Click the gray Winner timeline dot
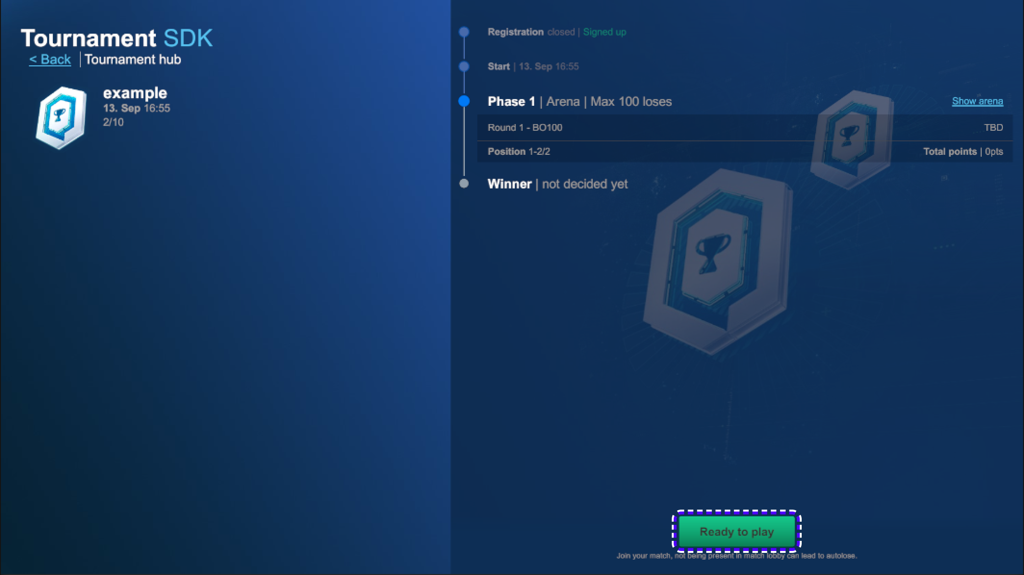 (x=464, y=184)
